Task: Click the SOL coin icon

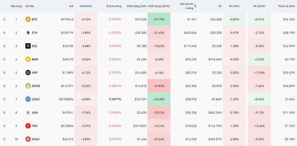Action: [x=28, y=46]
